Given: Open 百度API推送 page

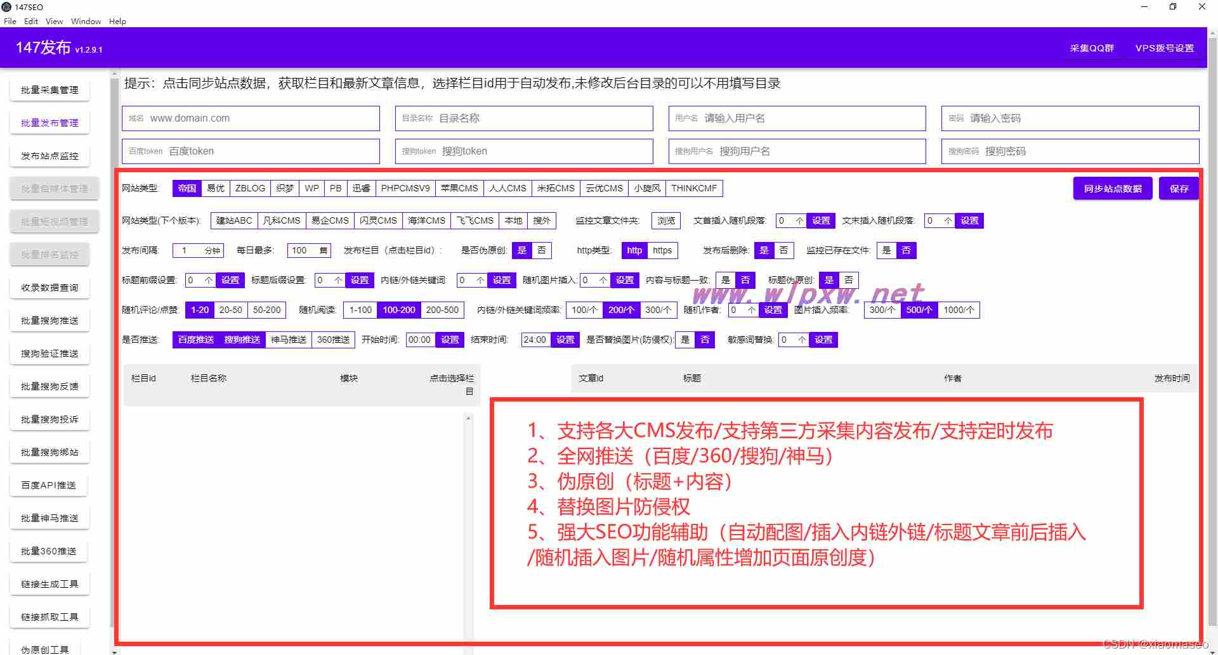Looking at the screenshot, I should click(x=48, y=485).
